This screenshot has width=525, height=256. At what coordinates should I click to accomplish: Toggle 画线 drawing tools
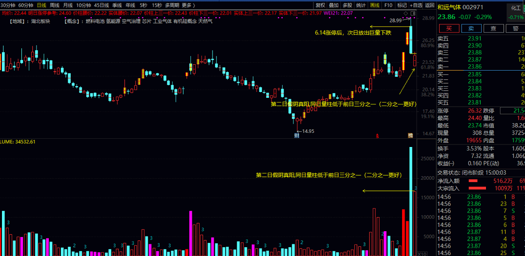click(x=375, y=5)
